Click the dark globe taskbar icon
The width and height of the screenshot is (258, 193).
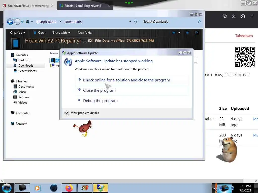[54, 188]
